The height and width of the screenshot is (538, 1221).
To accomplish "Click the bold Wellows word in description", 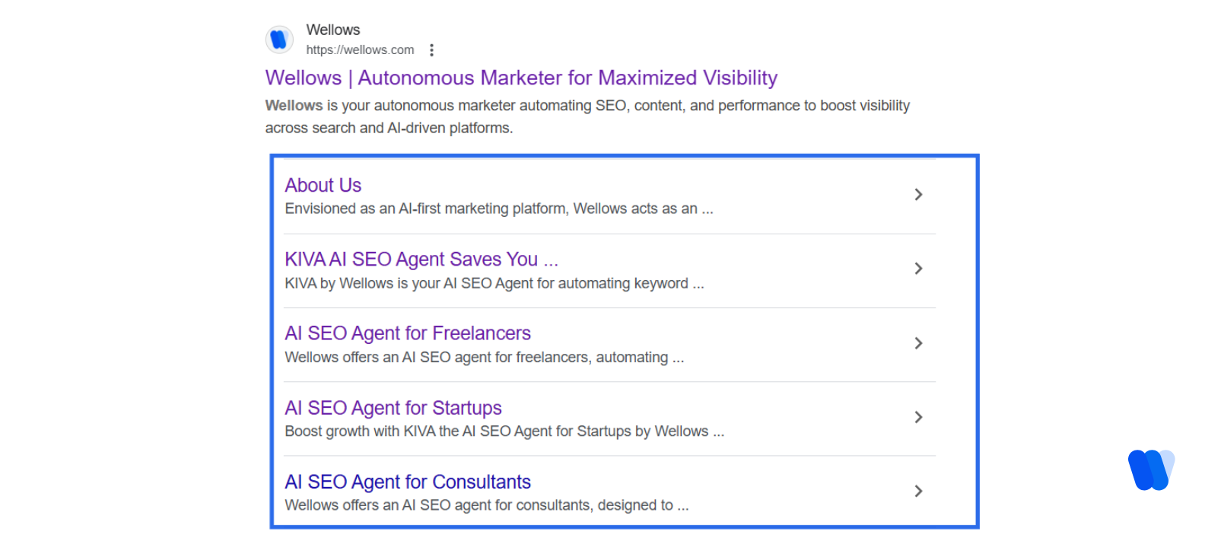I will coord(294,106).
